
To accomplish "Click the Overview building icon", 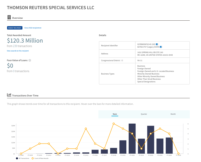I will tap(9, 18).
